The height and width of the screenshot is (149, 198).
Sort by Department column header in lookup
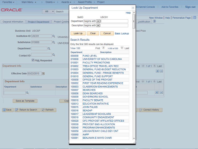click(x=76, y=52)
